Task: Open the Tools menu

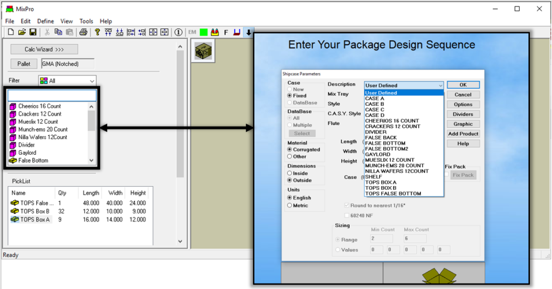Action: [86, 21]
